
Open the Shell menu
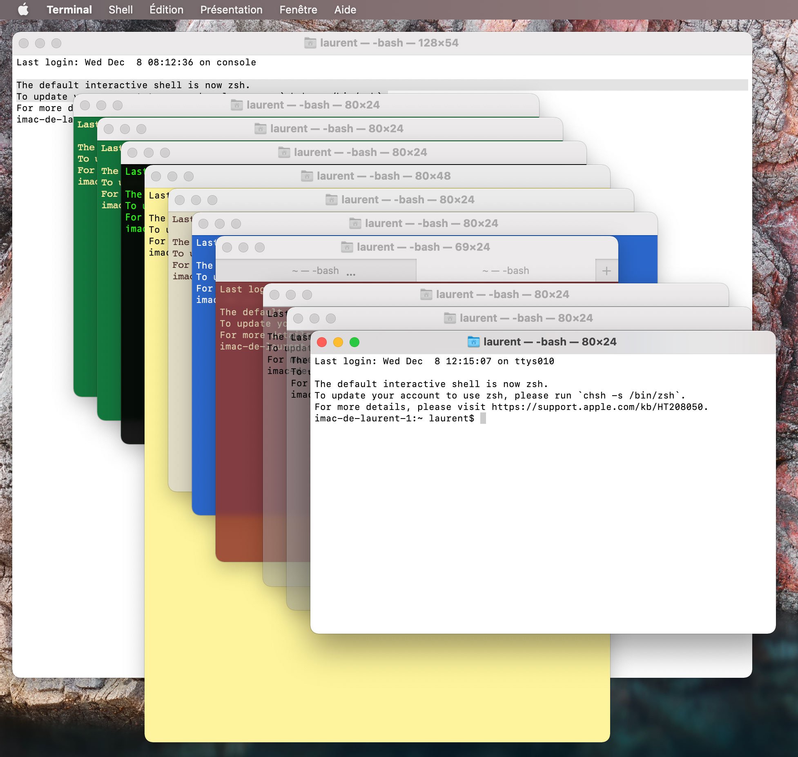[120, 9]
